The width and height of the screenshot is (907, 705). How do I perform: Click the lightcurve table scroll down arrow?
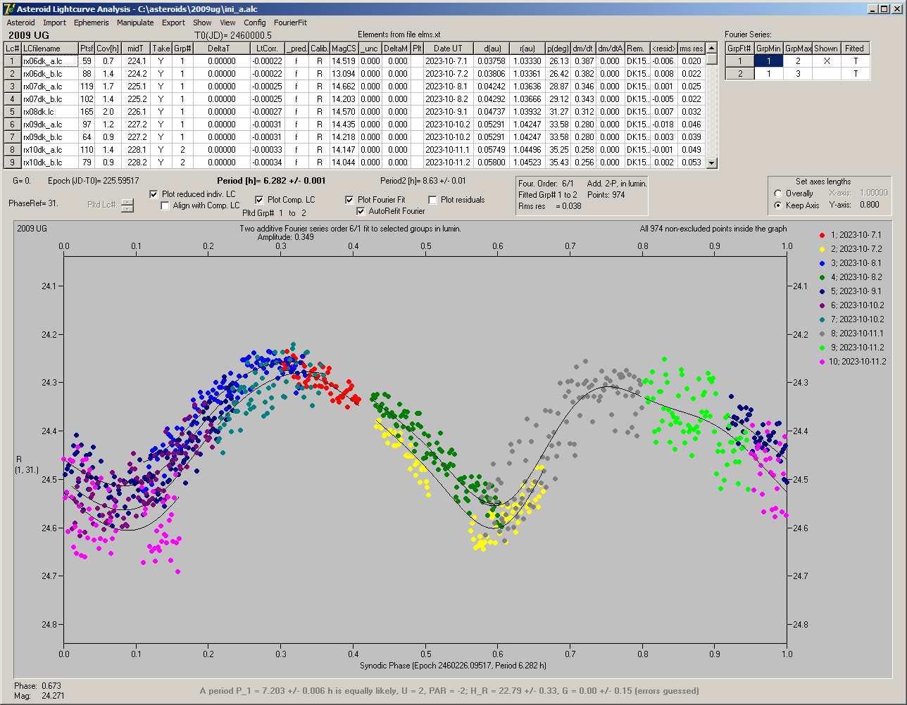712,163
